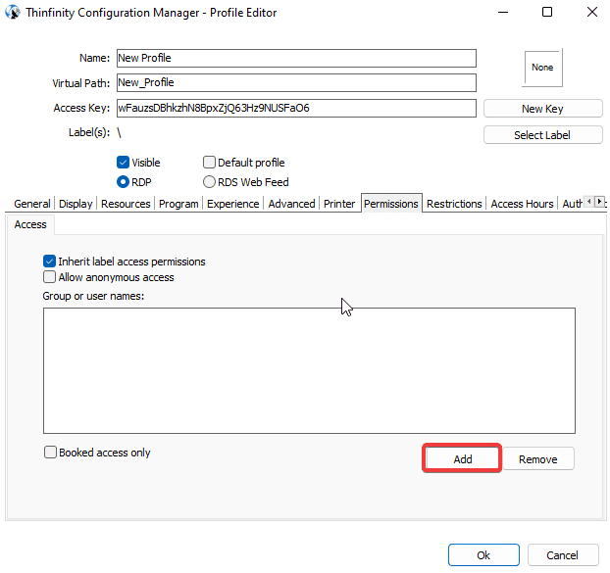610x573 pixels.
Task: Switch to the General tab
Action: pyautogui.click(x=32, y=204)
